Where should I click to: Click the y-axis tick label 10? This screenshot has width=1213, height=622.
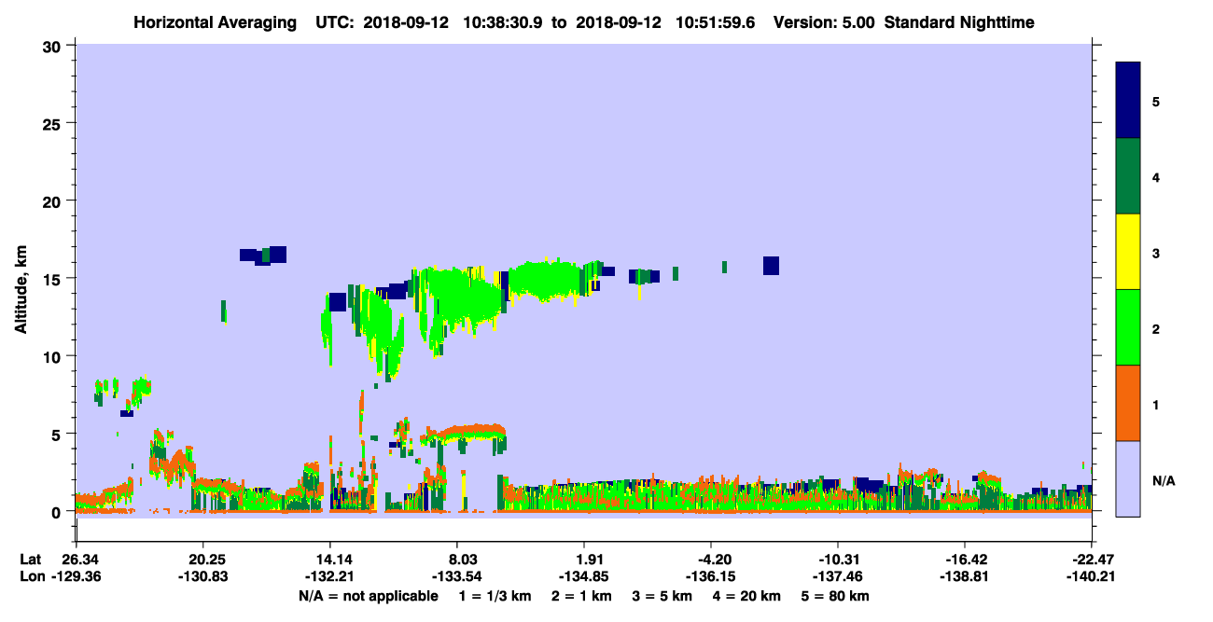(x=52, y=356)
